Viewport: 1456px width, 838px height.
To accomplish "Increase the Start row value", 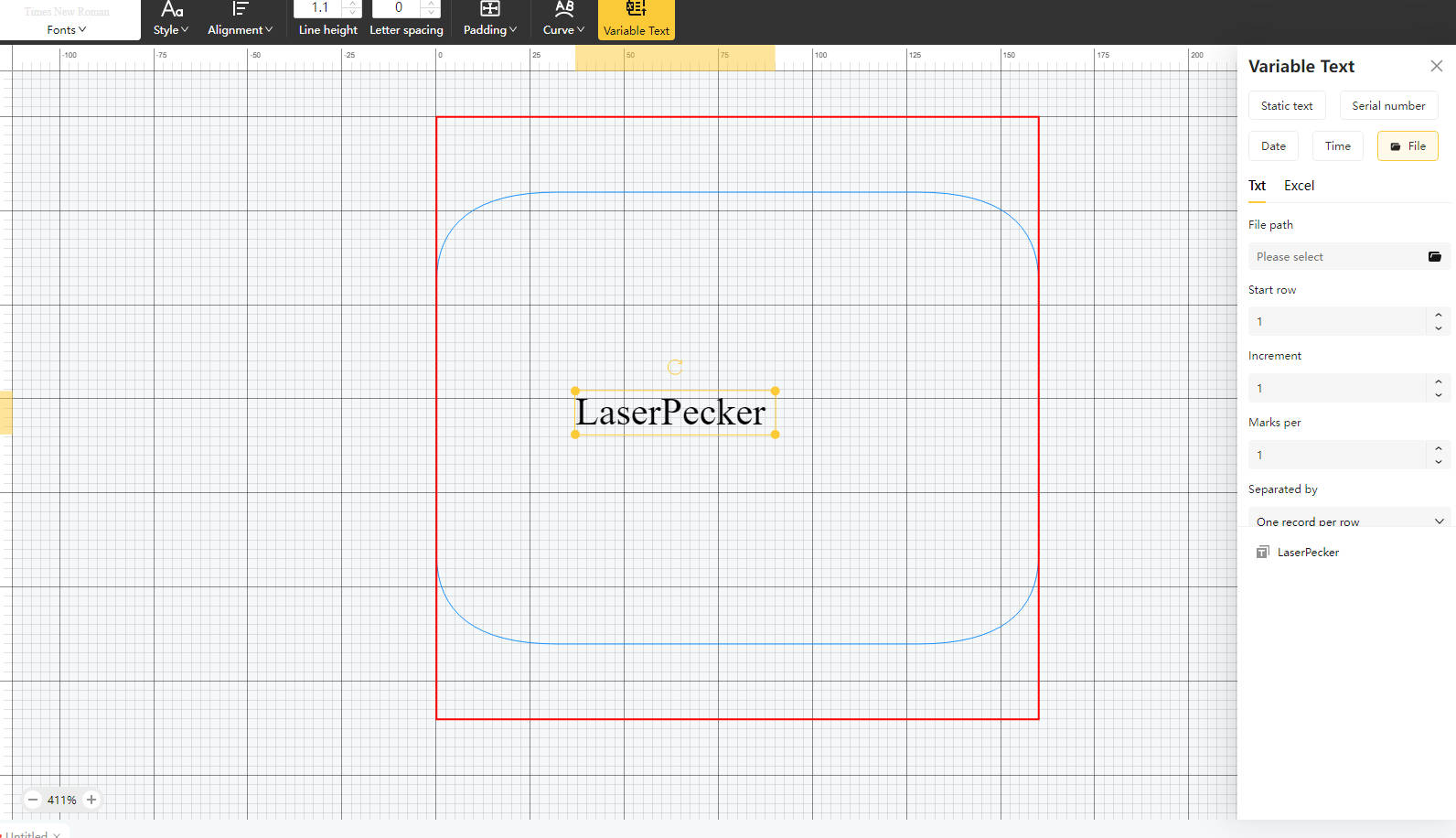I will pyautogui.click(x=1438, y=315).
